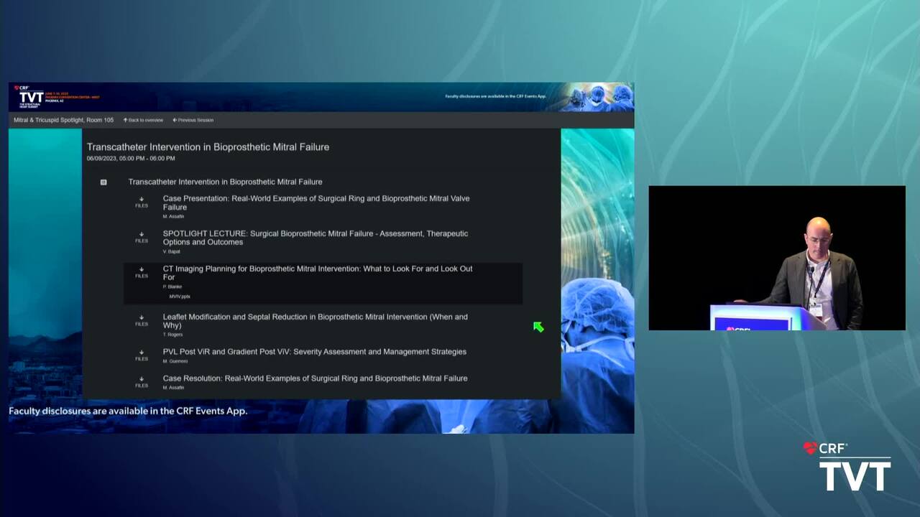
Task: Click presenter name V. Bapat
Action: (x=171, y=251)
